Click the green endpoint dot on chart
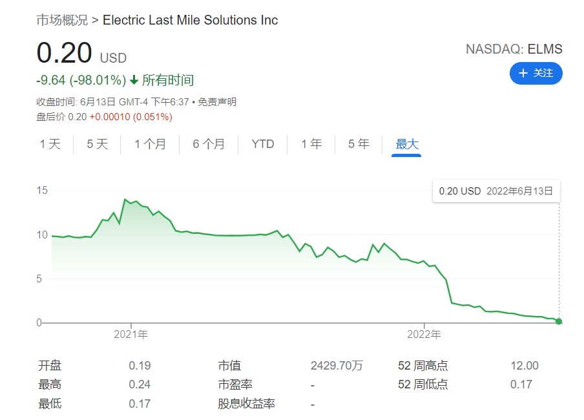The image size is (584, 420). click(559, 321)
